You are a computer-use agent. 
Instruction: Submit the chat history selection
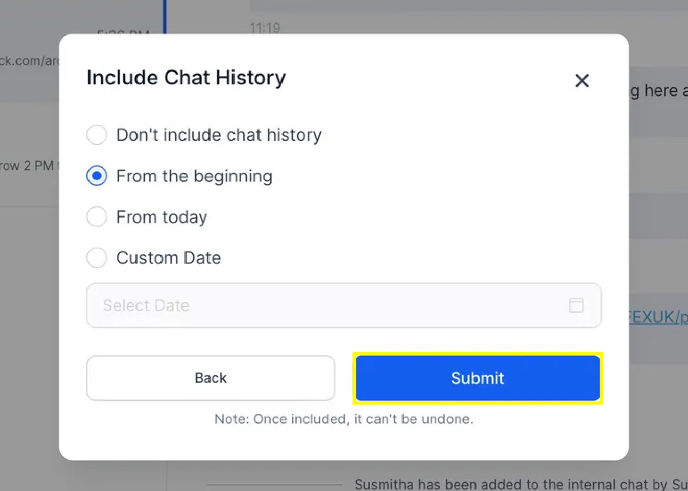click(x=477, y=378)
